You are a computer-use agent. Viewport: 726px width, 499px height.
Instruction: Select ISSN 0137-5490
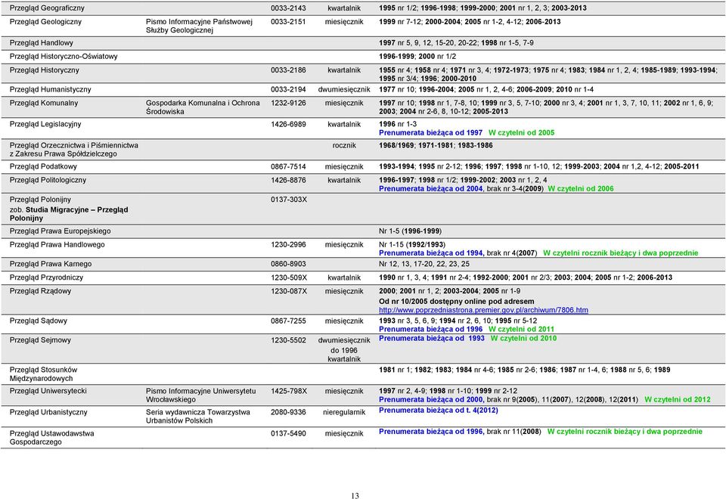point(288,434)
